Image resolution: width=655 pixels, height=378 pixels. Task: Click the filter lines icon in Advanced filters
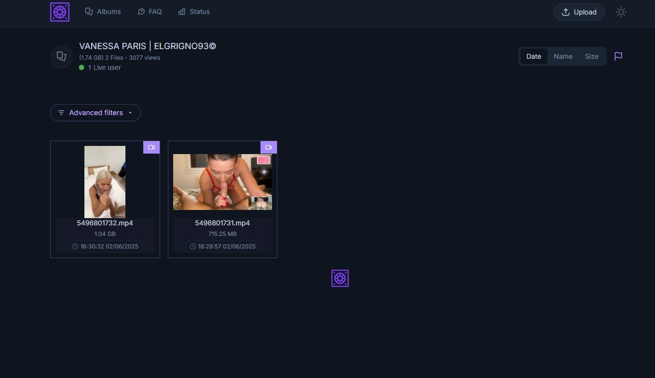[61, 113]
